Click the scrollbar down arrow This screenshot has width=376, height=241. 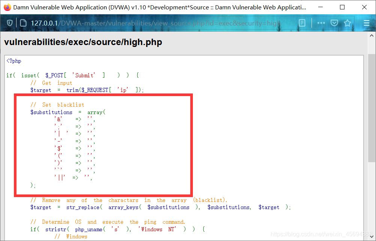tap(371, 237)
